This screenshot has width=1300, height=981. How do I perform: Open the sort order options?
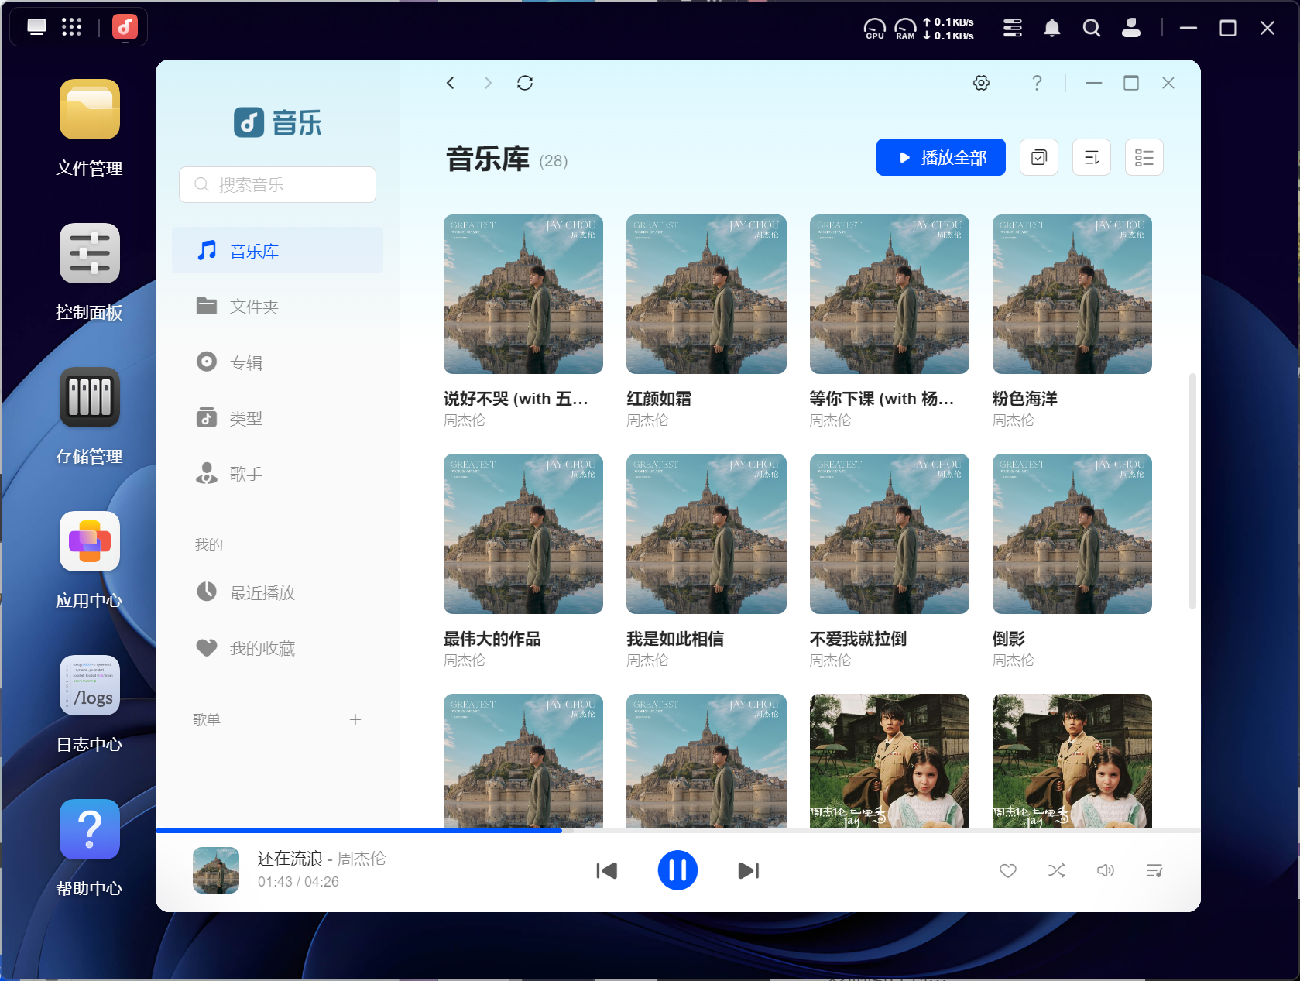pyautogui.click(x=1092, y=158)
